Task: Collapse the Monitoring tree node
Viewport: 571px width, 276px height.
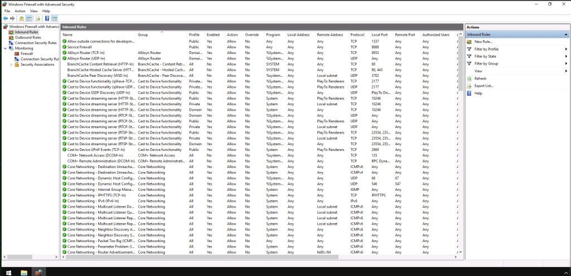Action: 5,48
